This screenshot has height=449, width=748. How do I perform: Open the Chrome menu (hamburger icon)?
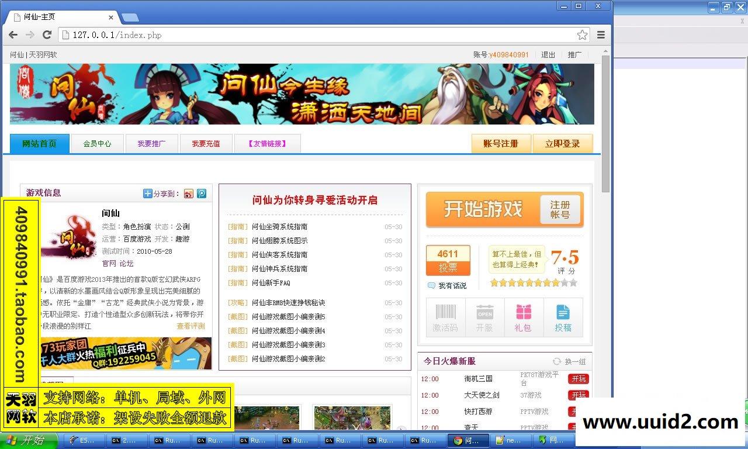click(601, 34)
